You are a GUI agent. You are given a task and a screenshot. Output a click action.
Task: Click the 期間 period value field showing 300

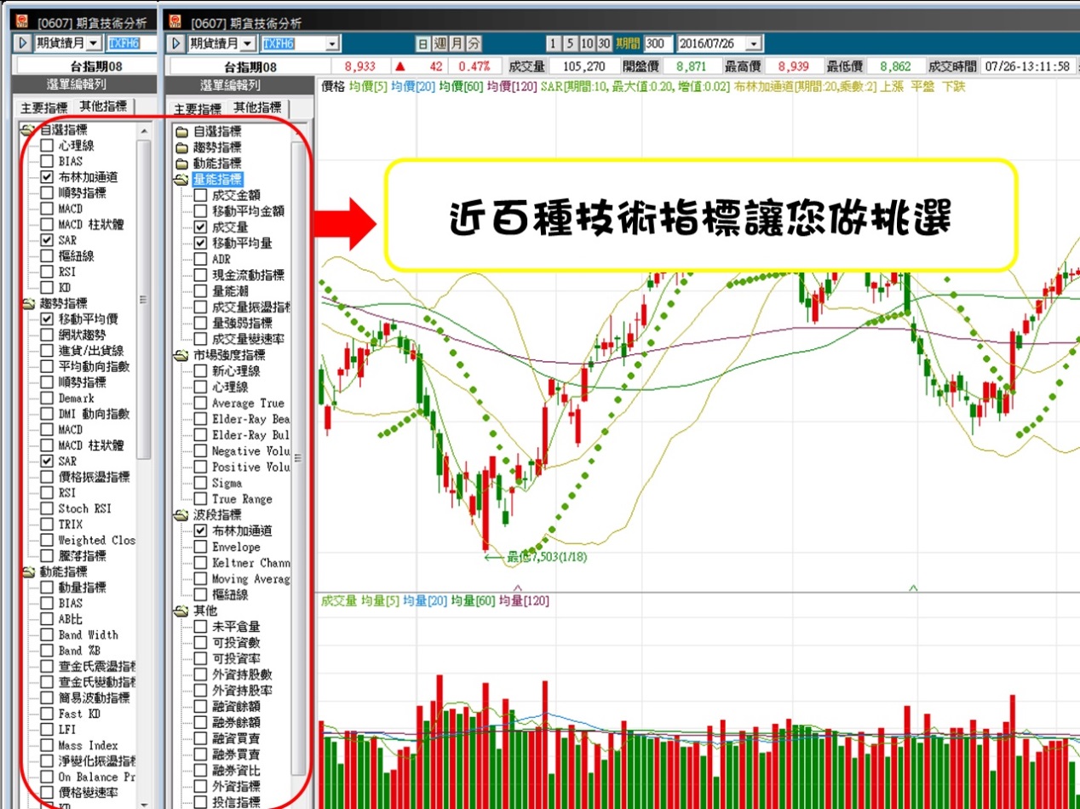click(x=659, y=43)
